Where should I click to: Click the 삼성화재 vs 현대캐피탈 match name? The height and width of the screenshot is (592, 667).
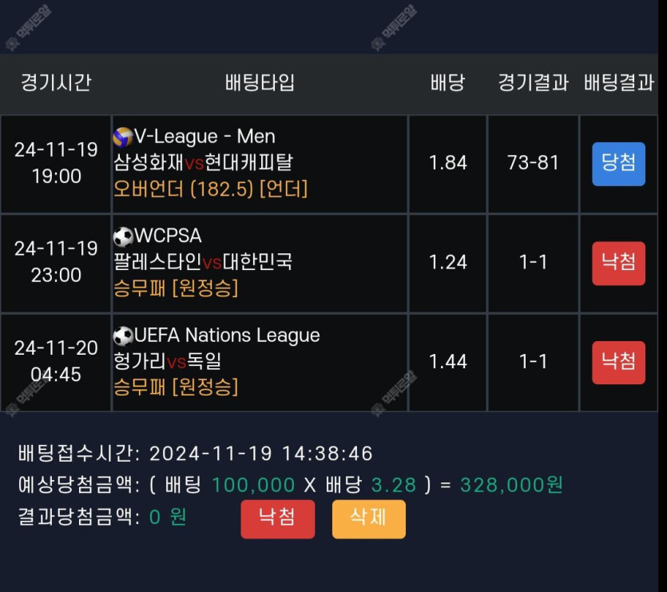tap(204, 162)
